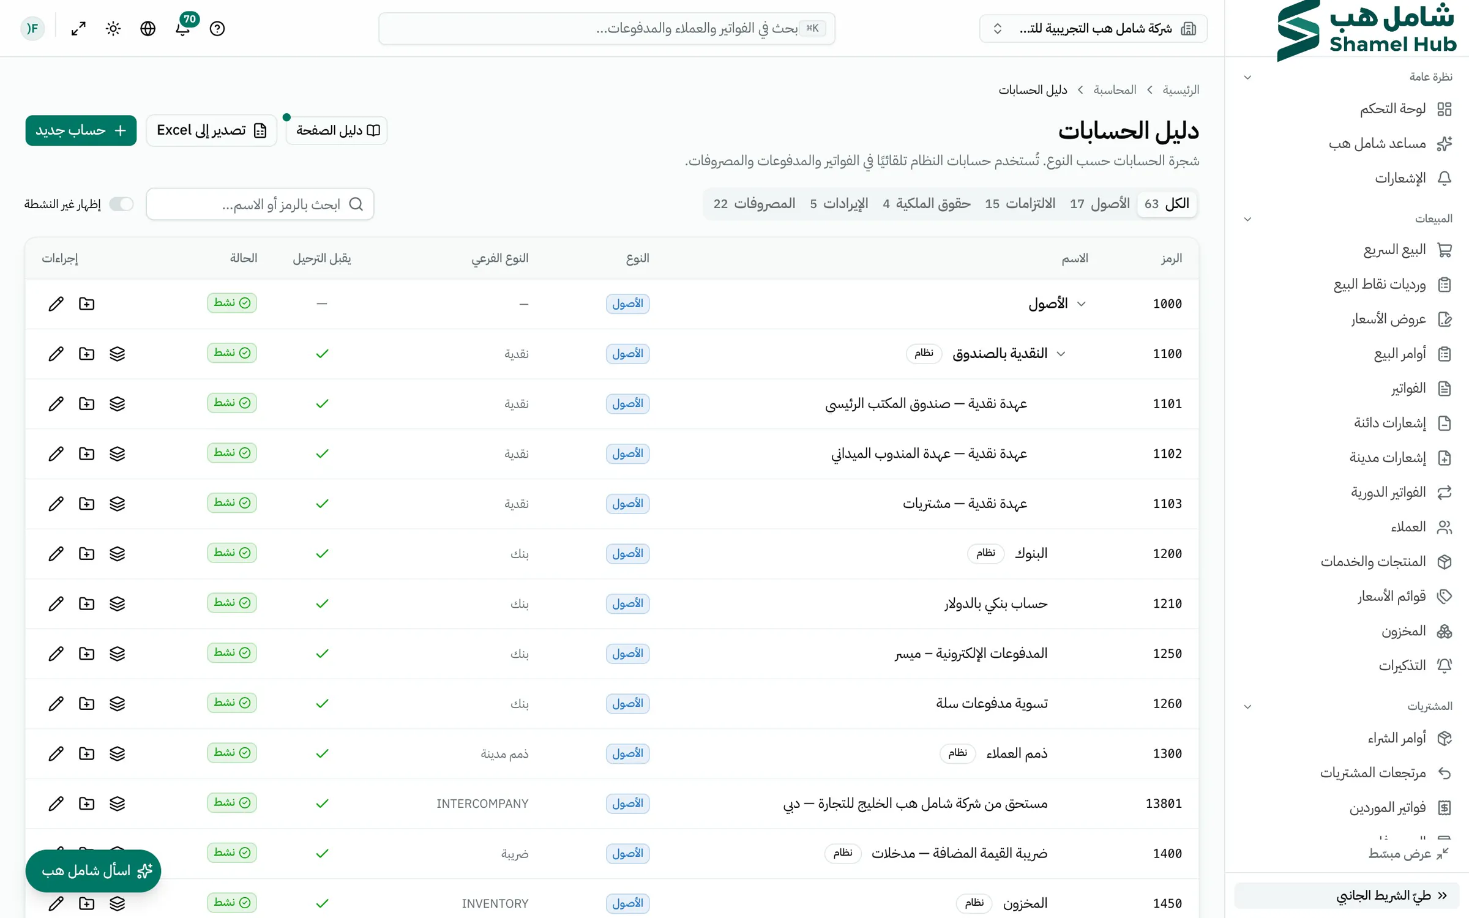Screen dimensions: 1469x918
Task: Select the الأصول 17 filter tab
Action: click(x=1100, y=204)
